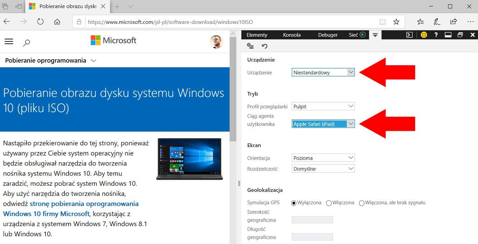Click the Windows 10 laptop image
478x244 pixels.
189,159
